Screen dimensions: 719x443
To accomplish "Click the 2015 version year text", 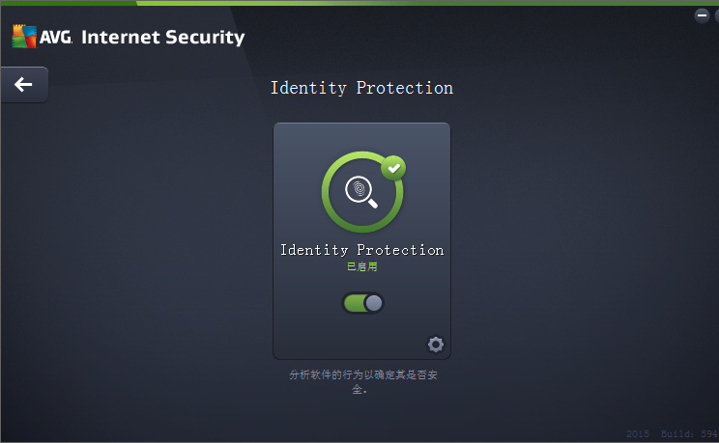I will point(638,433).
